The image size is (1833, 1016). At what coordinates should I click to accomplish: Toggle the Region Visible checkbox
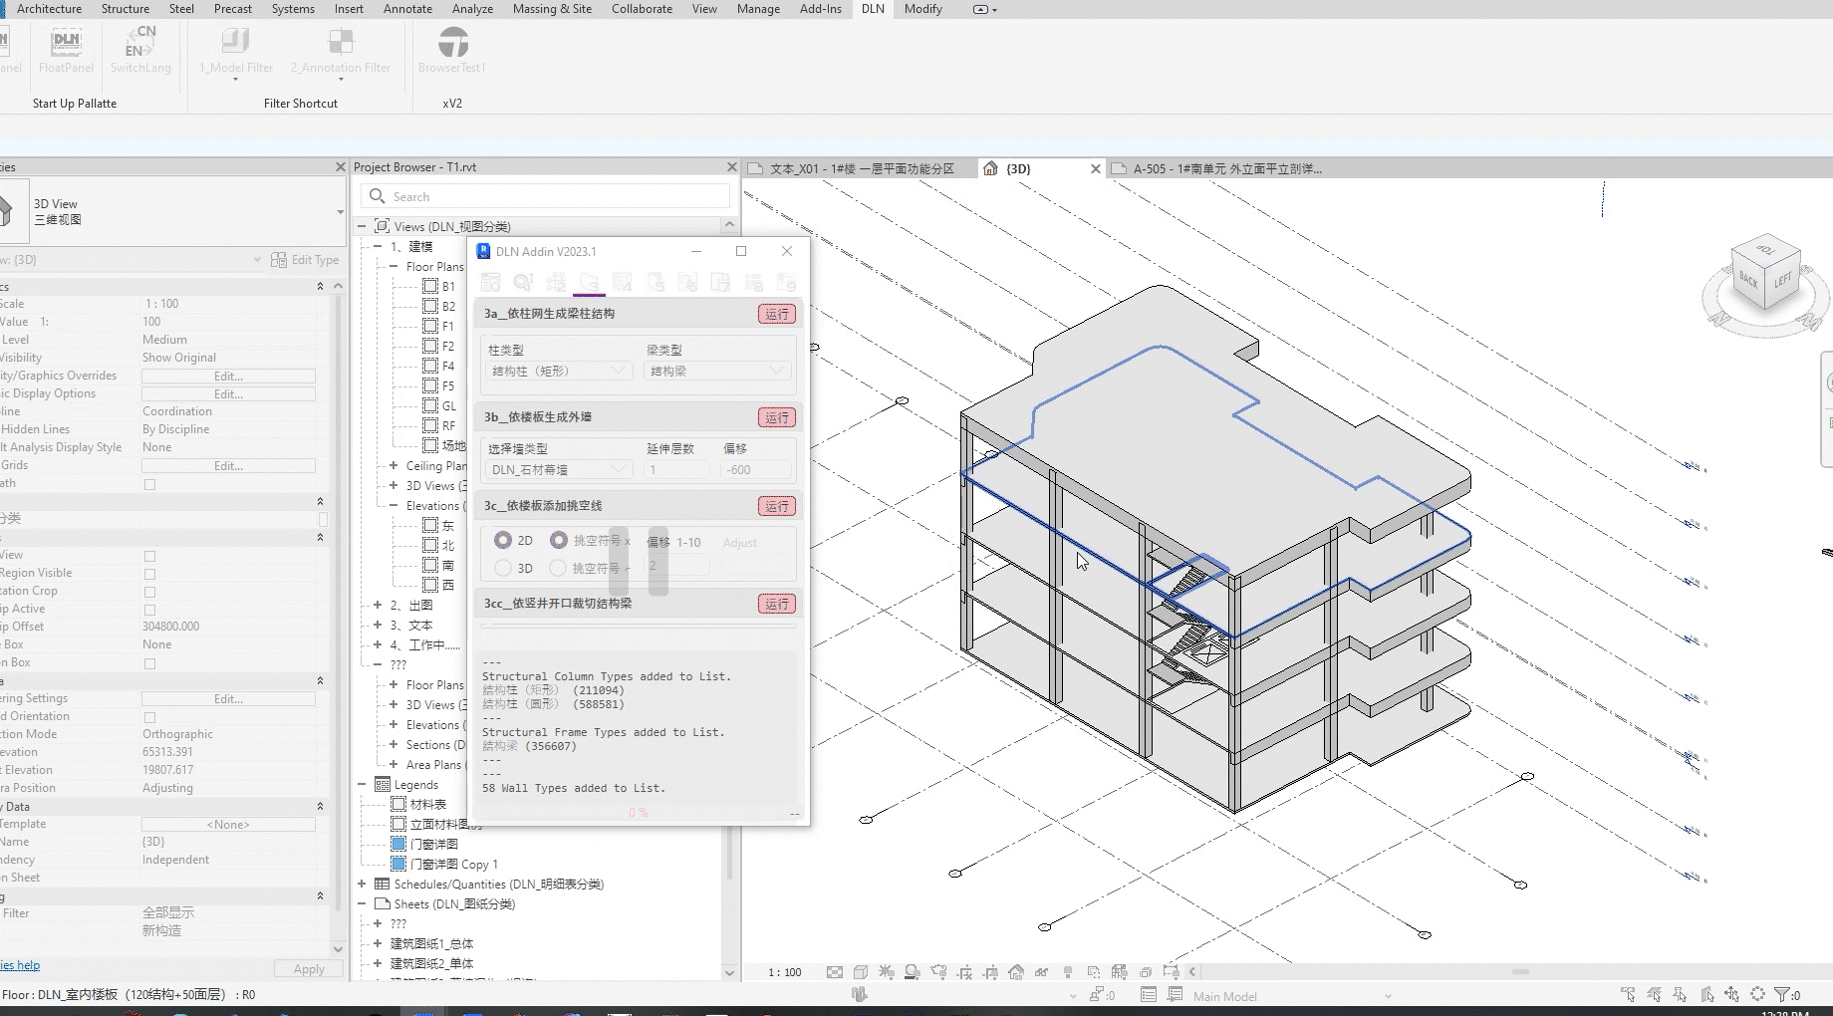(x=149, y=574)
